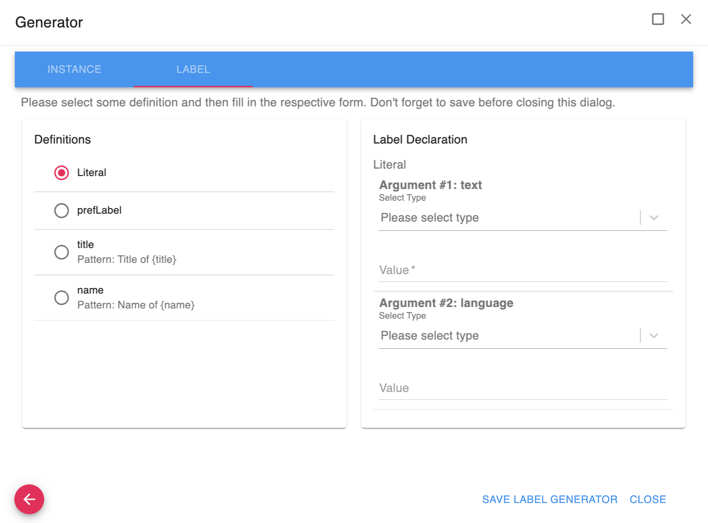Expand the language argument type select box

[x=509, y=336]
